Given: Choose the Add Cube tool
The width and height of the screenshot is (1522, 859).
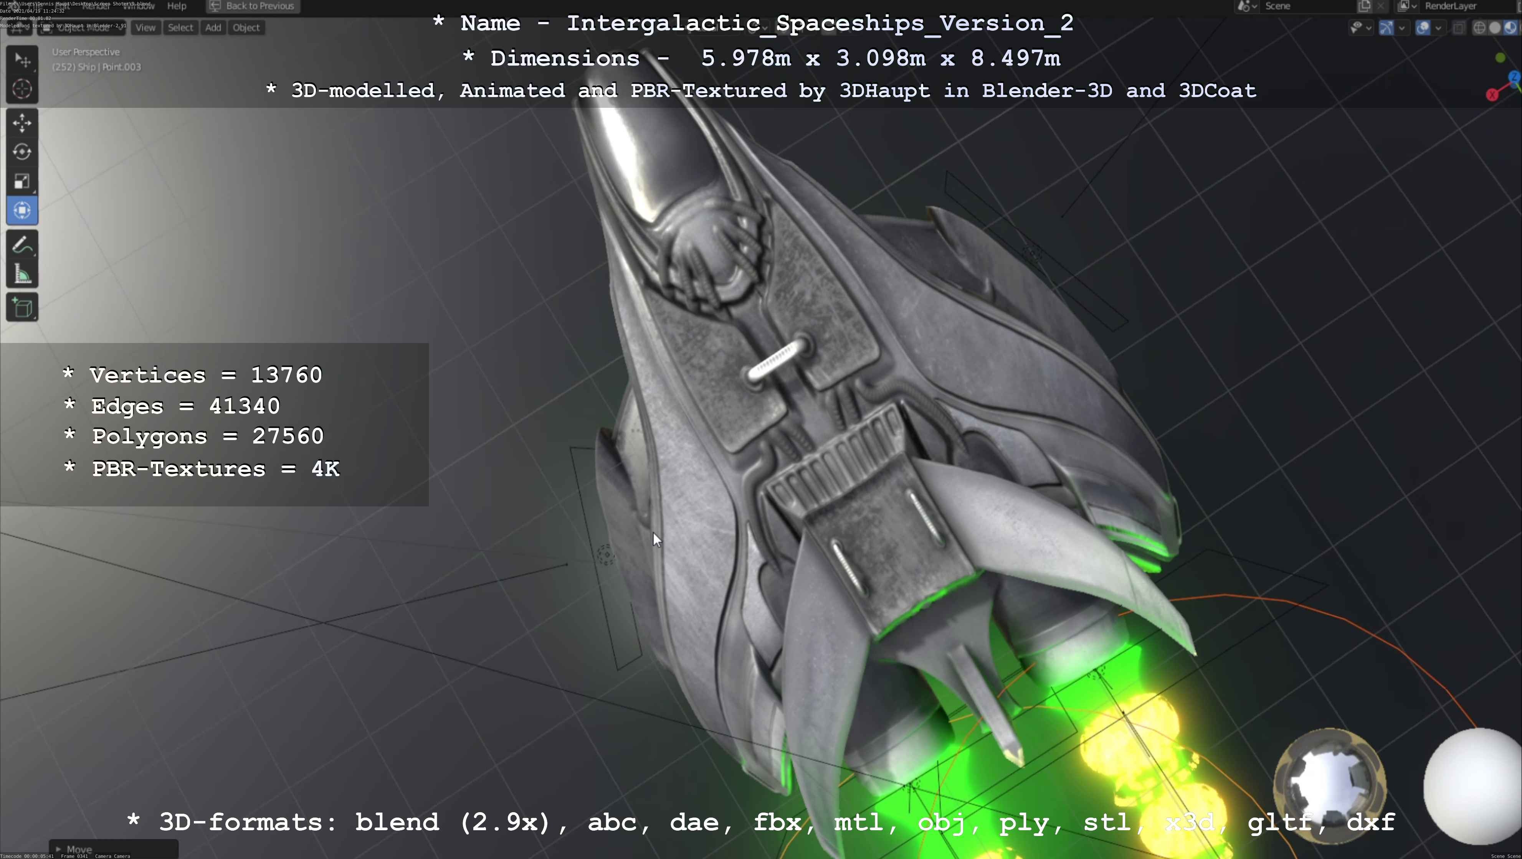Looking at the screenshot, I should (22, 307).
